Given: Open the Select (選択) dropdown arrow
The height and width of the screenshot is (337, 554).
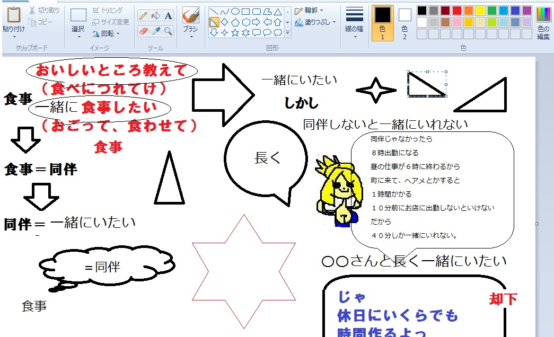Looking at the screenshot, I should pyautogui.click(x=78, y=37).
